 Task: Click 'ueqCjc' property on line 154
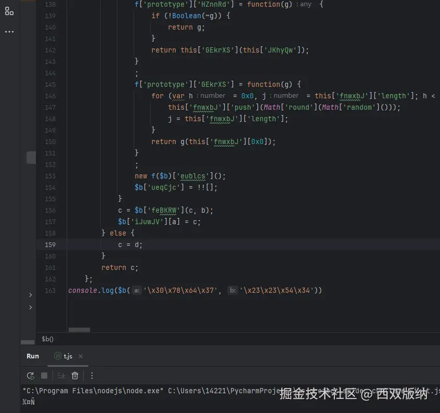coord(164,187)
